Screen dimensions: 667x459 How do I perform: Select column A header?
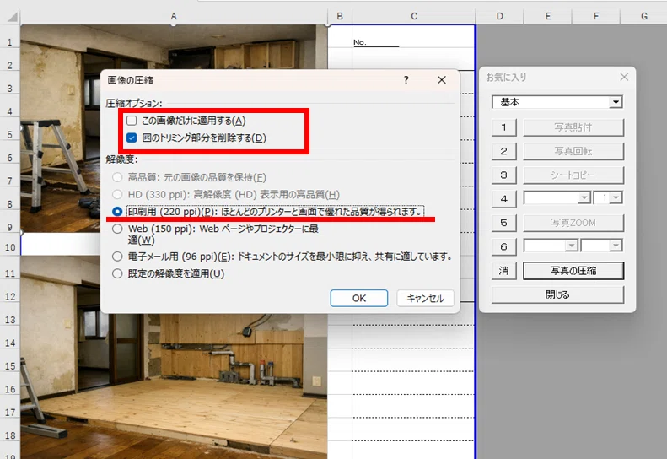tap(174, 16)
